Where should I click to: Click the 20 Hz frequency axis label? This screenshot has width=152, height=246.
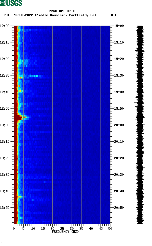[x=52, y=229]
